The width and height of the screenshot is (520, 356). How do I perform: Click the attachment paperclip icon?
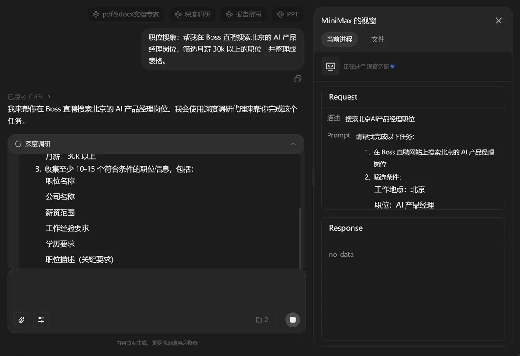click(21, 320)
